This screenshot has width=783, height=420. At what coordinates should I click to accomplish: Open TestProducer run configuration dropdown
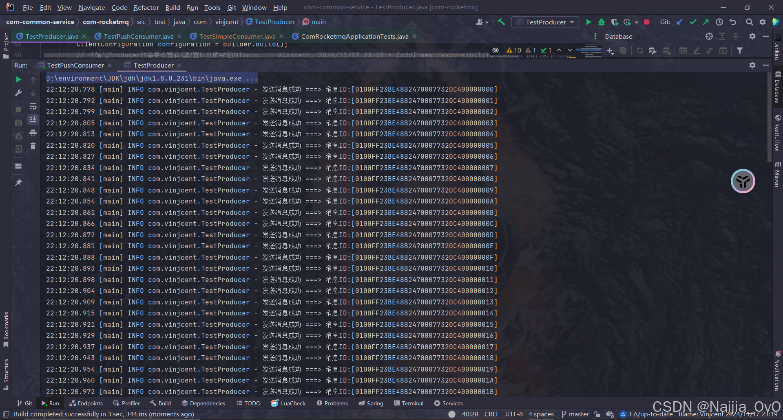(545, 22)
